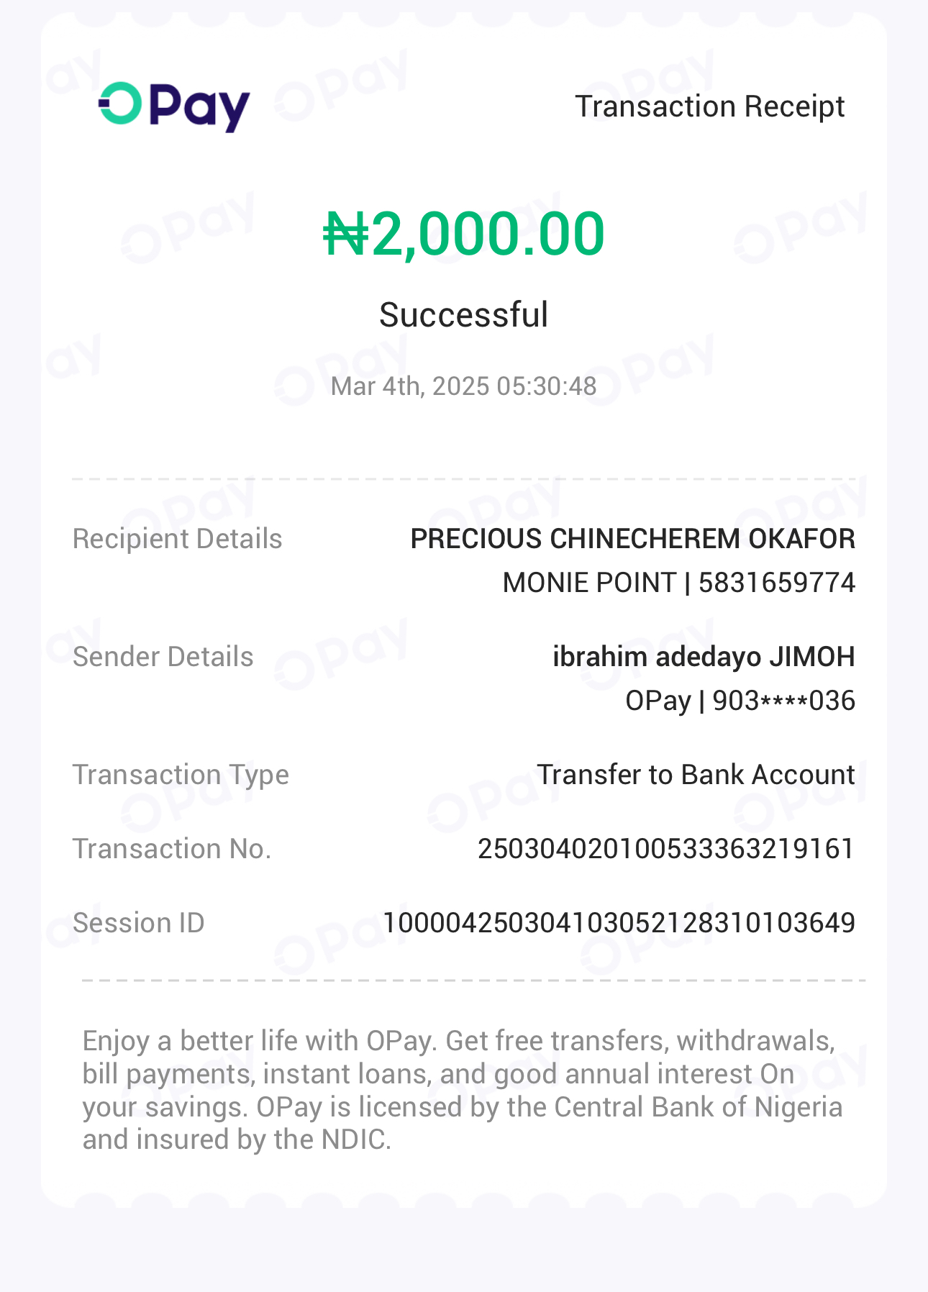Select the Transfer to Bank Account value
This screenshot has height=1292, width=928.
point(696,775)
